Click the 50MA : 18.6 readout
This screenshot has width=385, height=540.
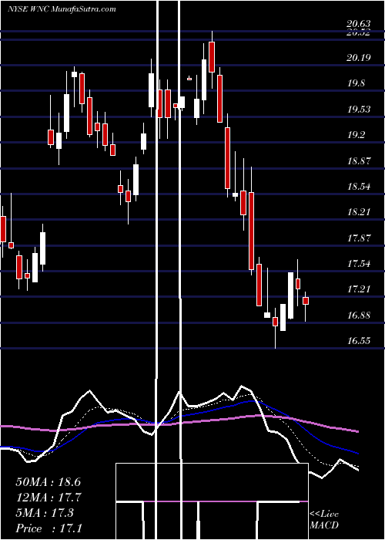coord(48,482)
